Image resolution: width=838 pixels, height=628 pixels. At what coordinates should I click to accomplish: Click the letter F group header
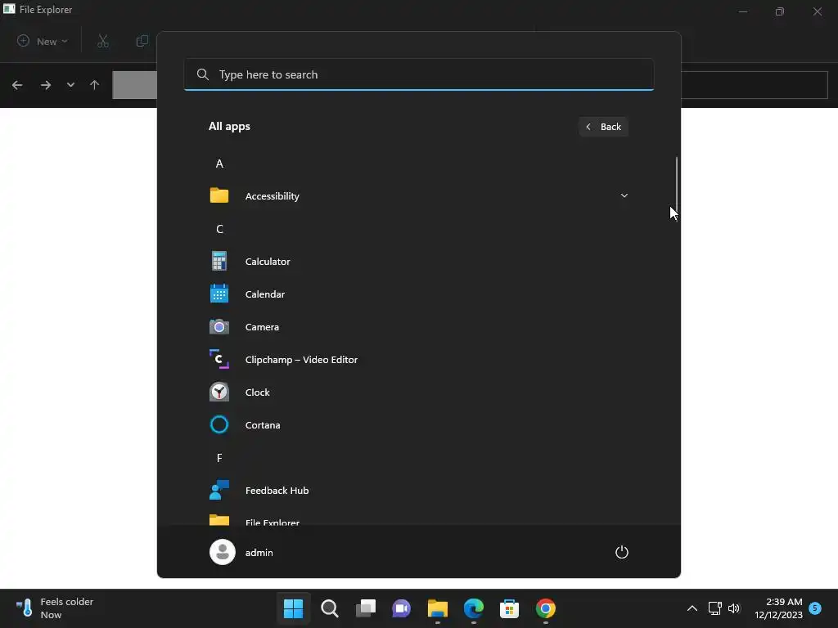219,458
